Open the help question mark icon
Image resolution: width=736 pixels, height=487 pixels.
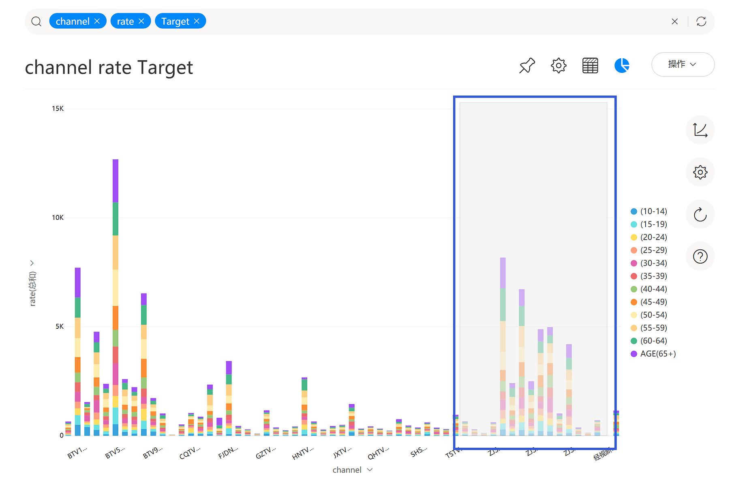700,256
